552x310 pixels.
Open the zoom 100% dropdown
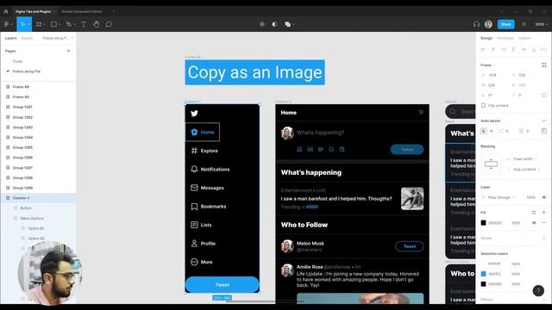pyautogui.click(x=541, y=24)
